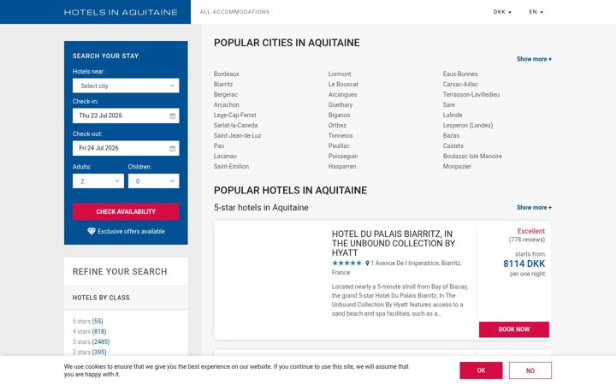Open the Adults count dropdown
This screenshot has width=616, height=385.
(x=98, y=181)
